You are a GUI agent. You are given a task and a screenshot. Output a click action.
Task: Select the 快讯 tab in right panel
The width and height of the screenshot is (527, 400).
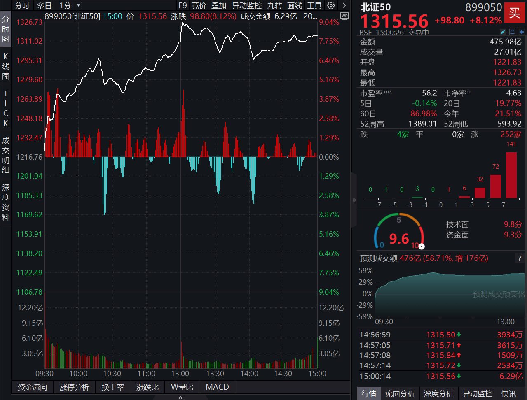[x=508, y=394]
